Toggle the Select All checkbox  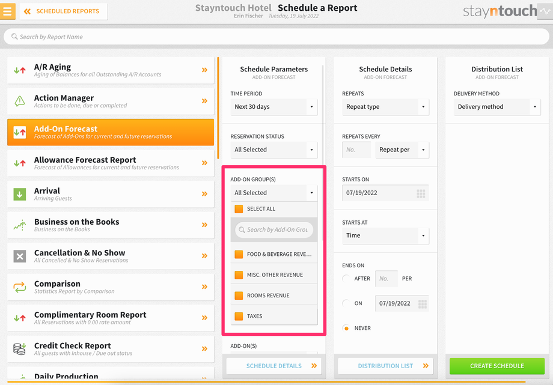(239, 209)
